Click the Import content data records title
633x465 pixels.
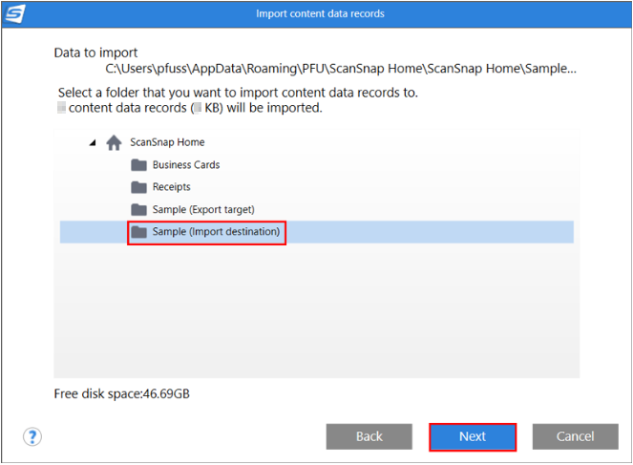[320, 14]
